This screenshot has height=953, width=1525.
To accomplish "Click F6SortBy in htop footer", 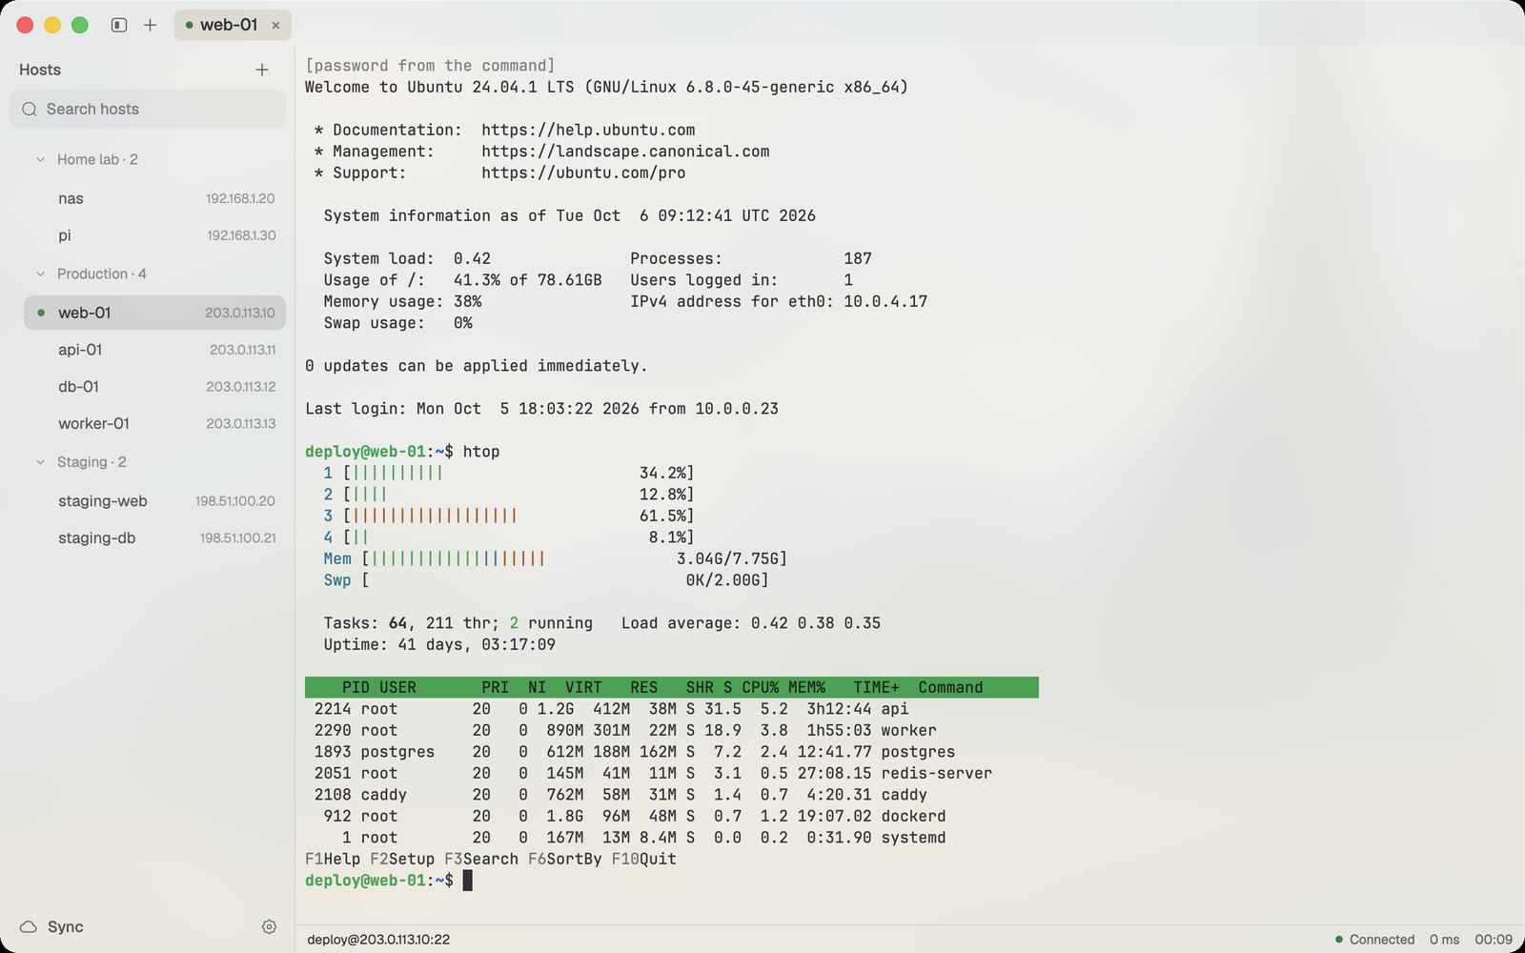I will [565, 859].
